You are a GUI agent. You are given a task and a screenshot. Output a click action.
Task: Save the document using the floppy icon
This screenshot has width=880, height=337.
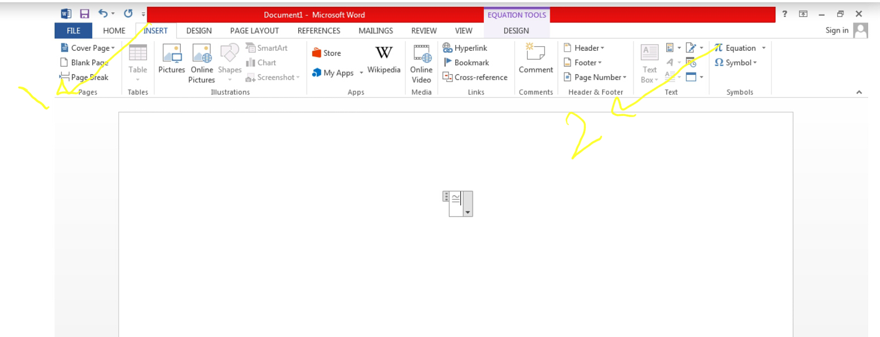pyautogui.click(x=84, y=14)
